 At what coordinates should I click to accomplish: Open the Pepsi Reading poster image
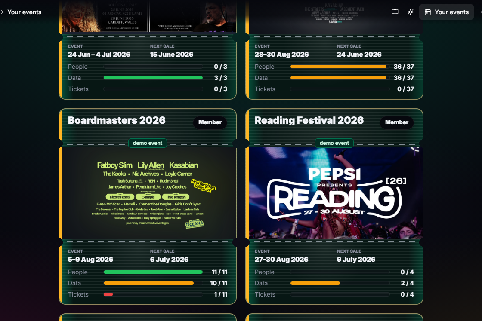[336, 193]
